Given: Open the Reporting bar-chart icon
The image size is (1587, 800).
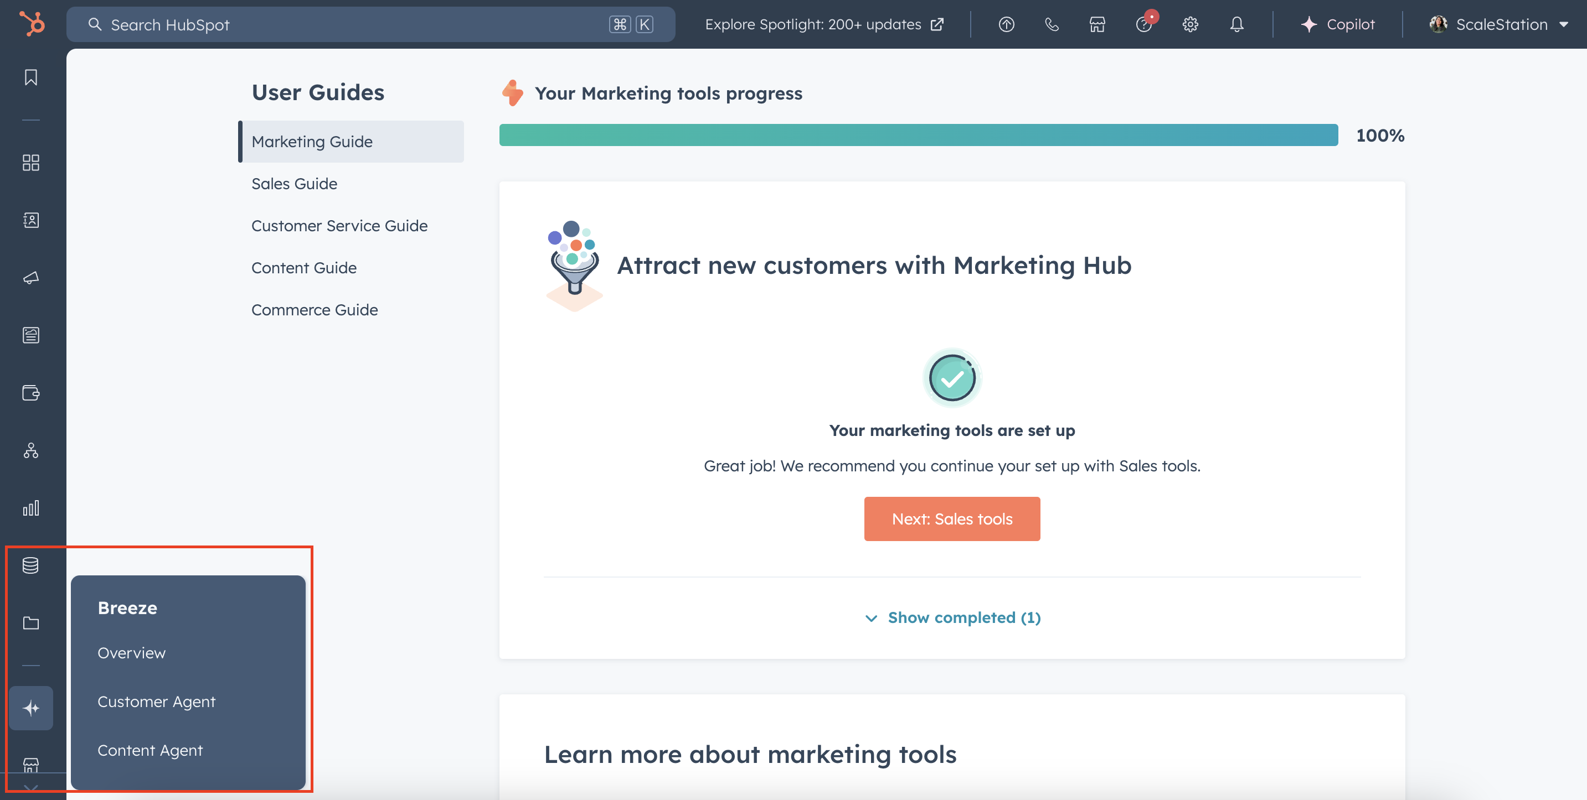Looking at the screenshot, I should (x=30, y=508).
